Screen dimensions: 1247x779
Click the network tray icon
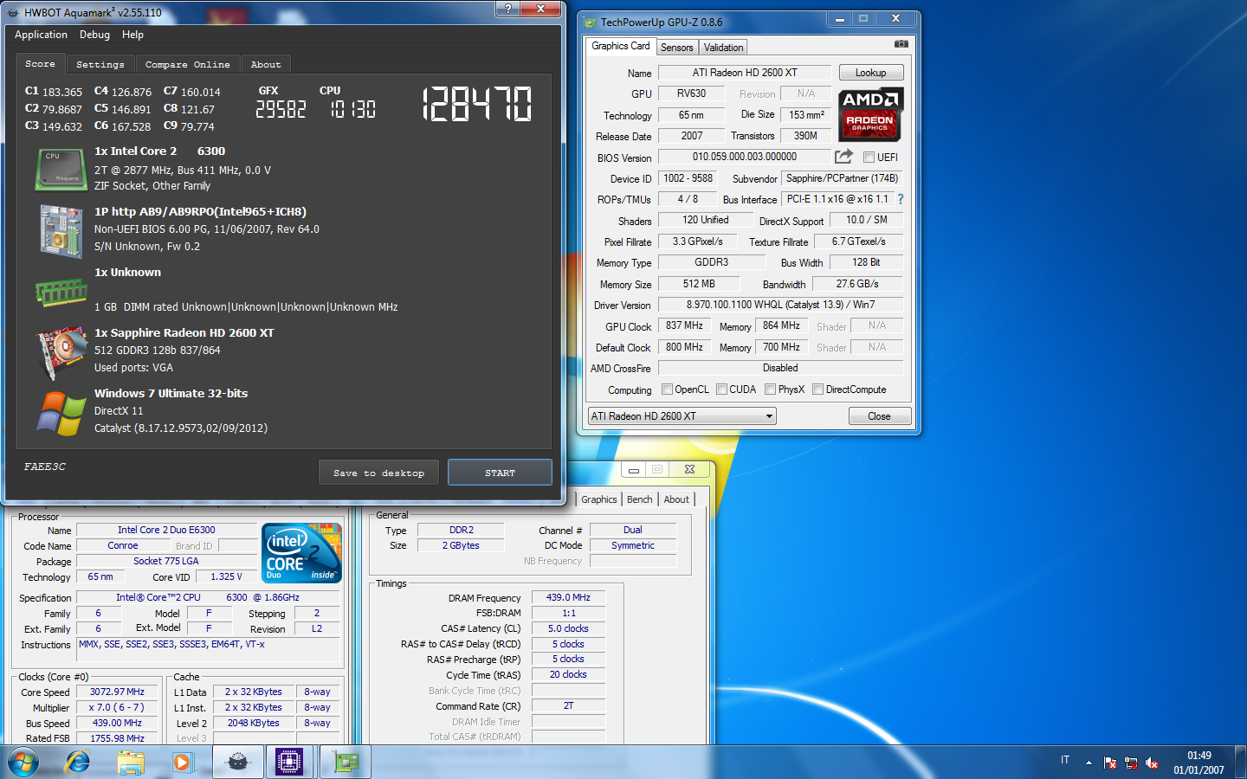pos(1131,763)
